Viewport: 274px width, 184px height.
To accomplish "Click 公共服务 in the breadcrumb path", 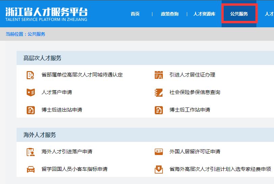I will coord(36,34).
